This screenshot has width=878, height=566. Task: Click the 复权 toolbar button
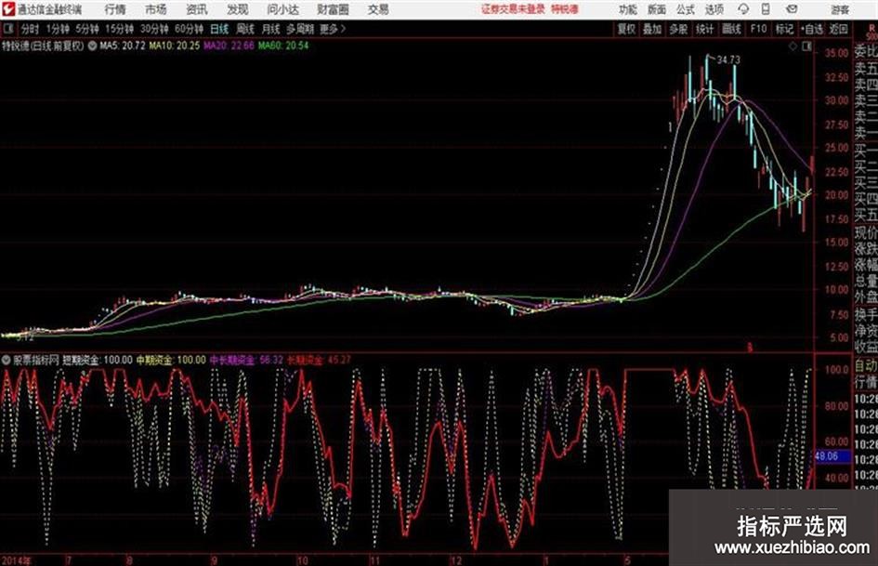[626, 29]
